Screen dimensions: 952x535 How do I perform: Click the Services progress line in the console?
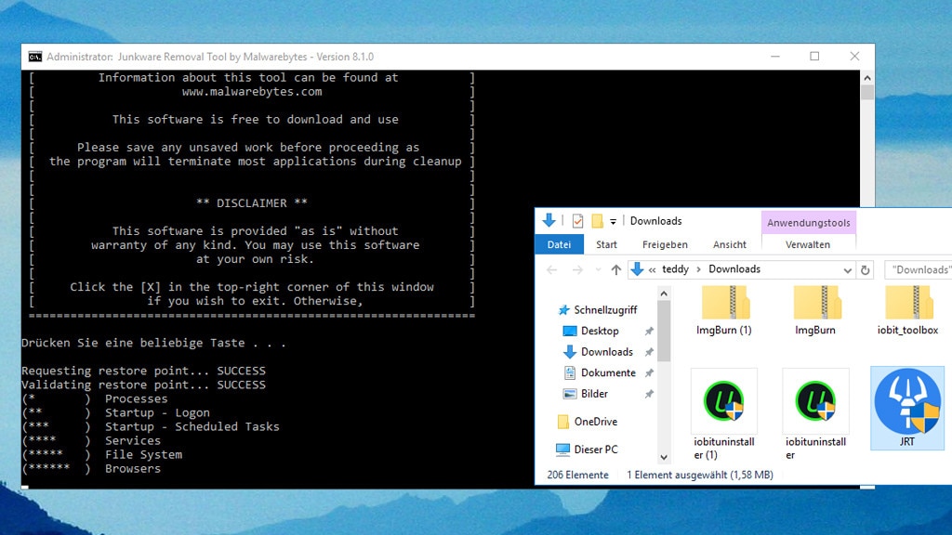91,440
